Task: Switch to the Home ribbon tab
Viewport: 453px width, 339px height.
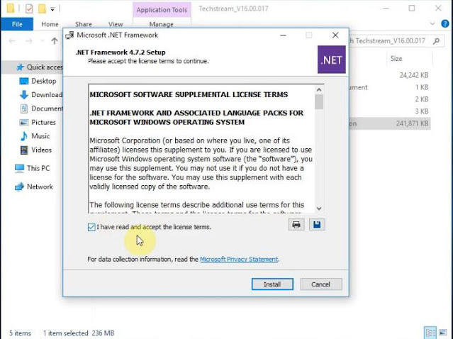Action: 50,24
